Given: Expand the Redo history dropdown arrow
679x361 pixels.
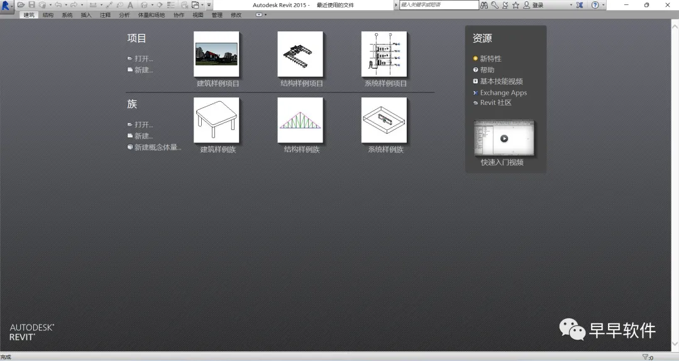Looking at the screenshot, I should (82, 5).
